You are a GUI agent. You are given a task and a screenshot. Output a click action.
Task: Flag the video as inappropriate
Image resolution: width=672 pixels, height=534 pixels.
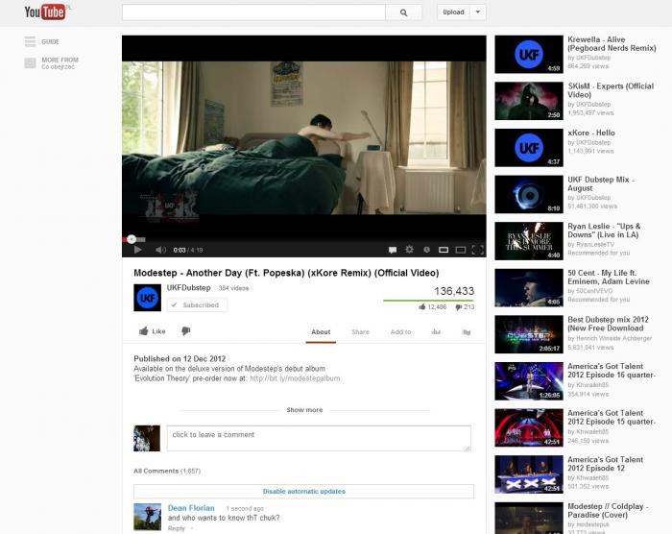467,332
